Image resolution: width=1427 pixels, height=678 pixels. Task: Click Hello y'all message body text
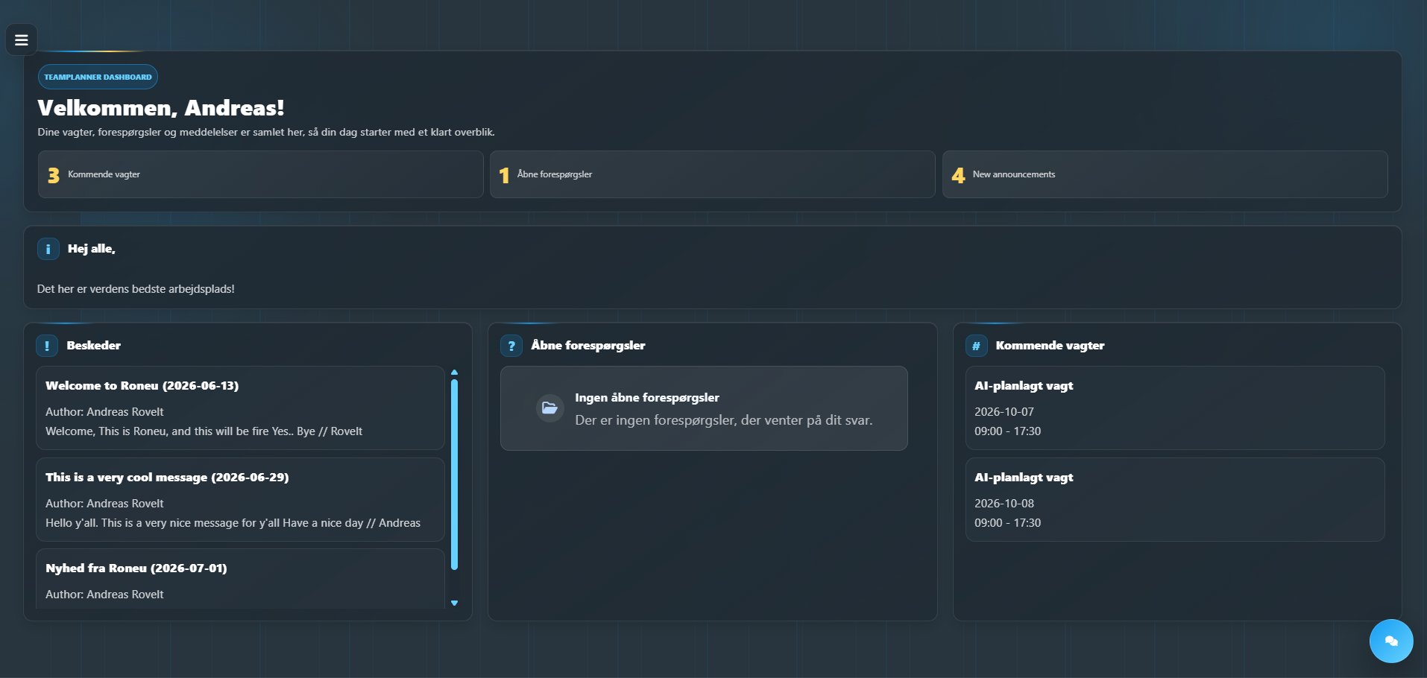233,523
